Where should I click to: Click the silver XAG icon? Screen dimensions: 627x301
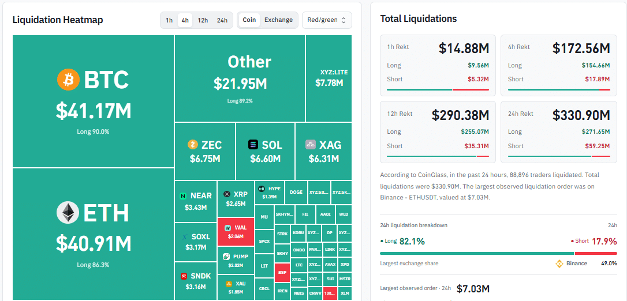pos(310,145)
